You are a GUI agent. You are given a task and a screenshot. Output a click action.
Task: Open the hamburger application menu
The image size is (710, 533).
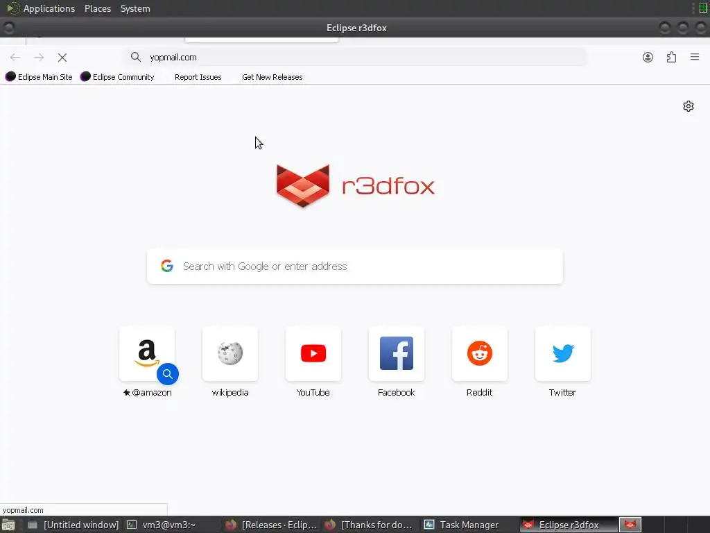click(695, 57)
